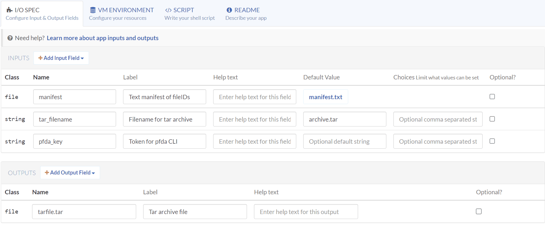Screen dimensions: 545x228
Task: Click the Tar archive file label field
Action: pos(195,212)
